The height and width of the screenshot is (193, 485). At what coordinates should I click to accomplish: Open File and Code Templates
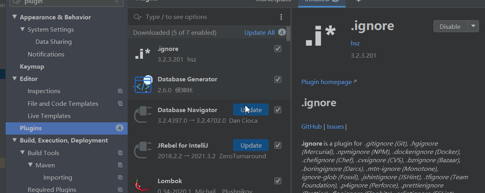pyautogui.click(x=63, y=103)
